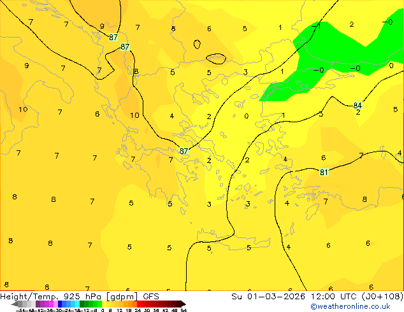Open the weatheronline.co.uk copyright link
This screenshot has width=404, height=312.
[350, 306]
